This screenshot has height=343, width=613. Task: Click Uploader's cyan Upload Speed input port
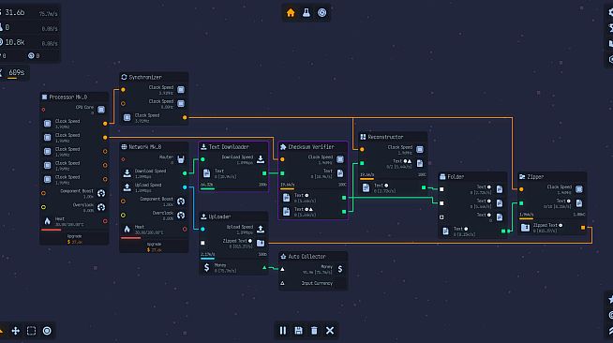tap(202, 229)
